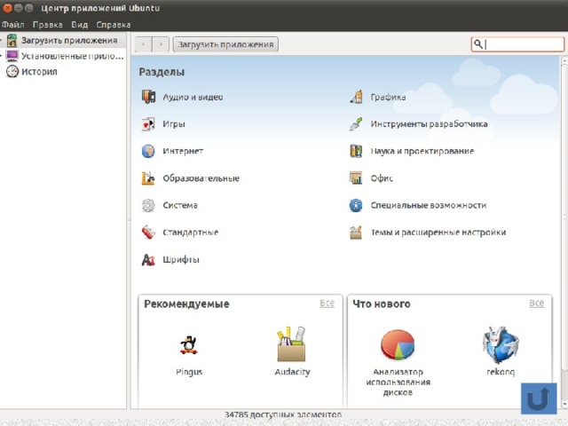This screenshot has height=426, width=568.
Task: Click the Загрузить приложения breadcrumb button
Action: tap(225, 44)
